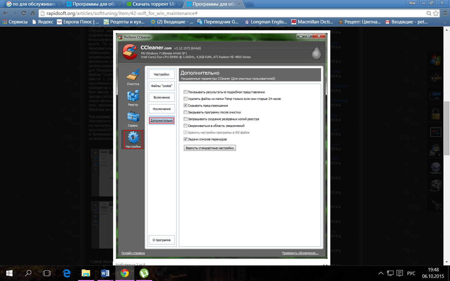This screenshot has height=281, width=450.
Task: Open the Онлайн-справка link
Action: pyautogui.click(x=133, y=253)
